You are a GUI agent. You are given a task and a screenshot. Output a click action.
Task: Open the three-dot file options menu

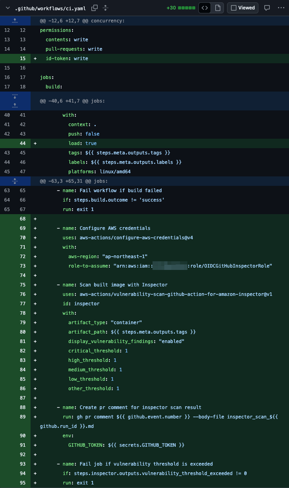(x=281, y=8)
